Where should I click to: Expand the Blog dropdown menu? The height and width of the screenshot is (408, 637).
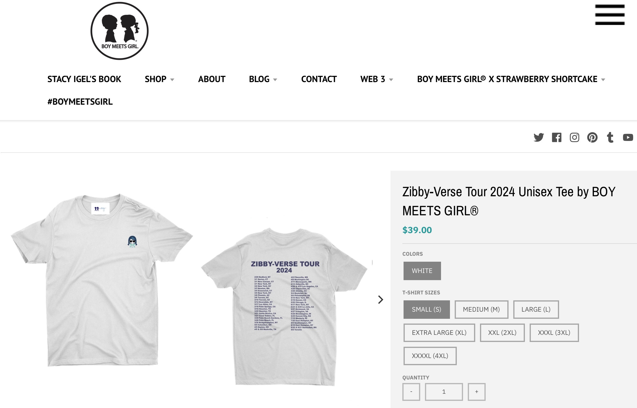[x=263, y=79]
